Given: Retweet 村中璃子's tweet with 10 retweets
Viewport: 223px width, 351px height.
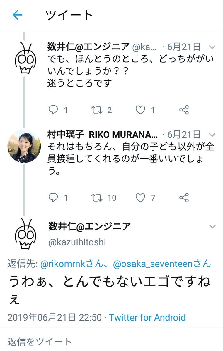Looking at the screenshot, I should pyautogui.click(x=96, y=198).
